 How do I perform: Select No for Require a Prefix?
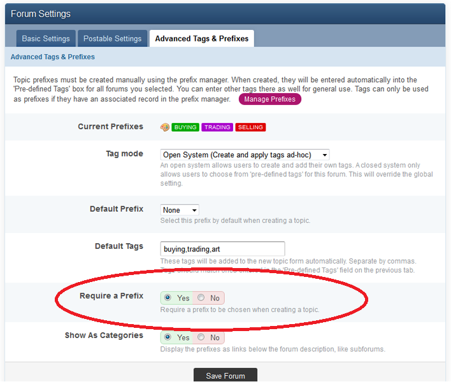pyautogui.click(x=201, y=298)
